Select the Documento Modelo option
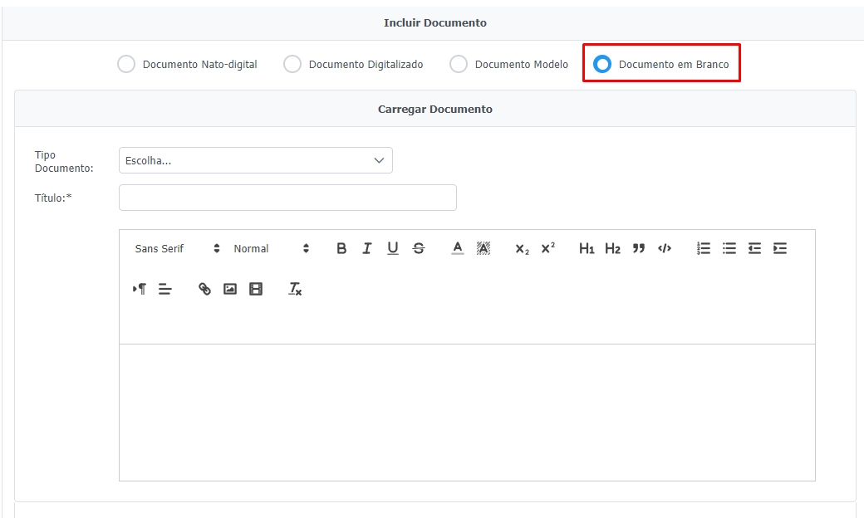 click(459, 64)
